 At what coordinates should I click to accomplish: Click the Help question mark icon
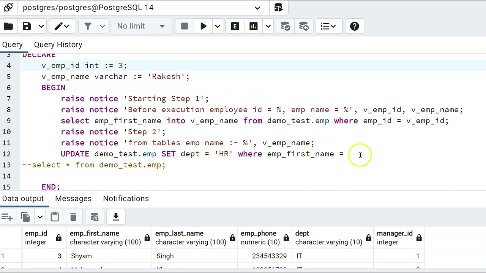coord(354,26)
